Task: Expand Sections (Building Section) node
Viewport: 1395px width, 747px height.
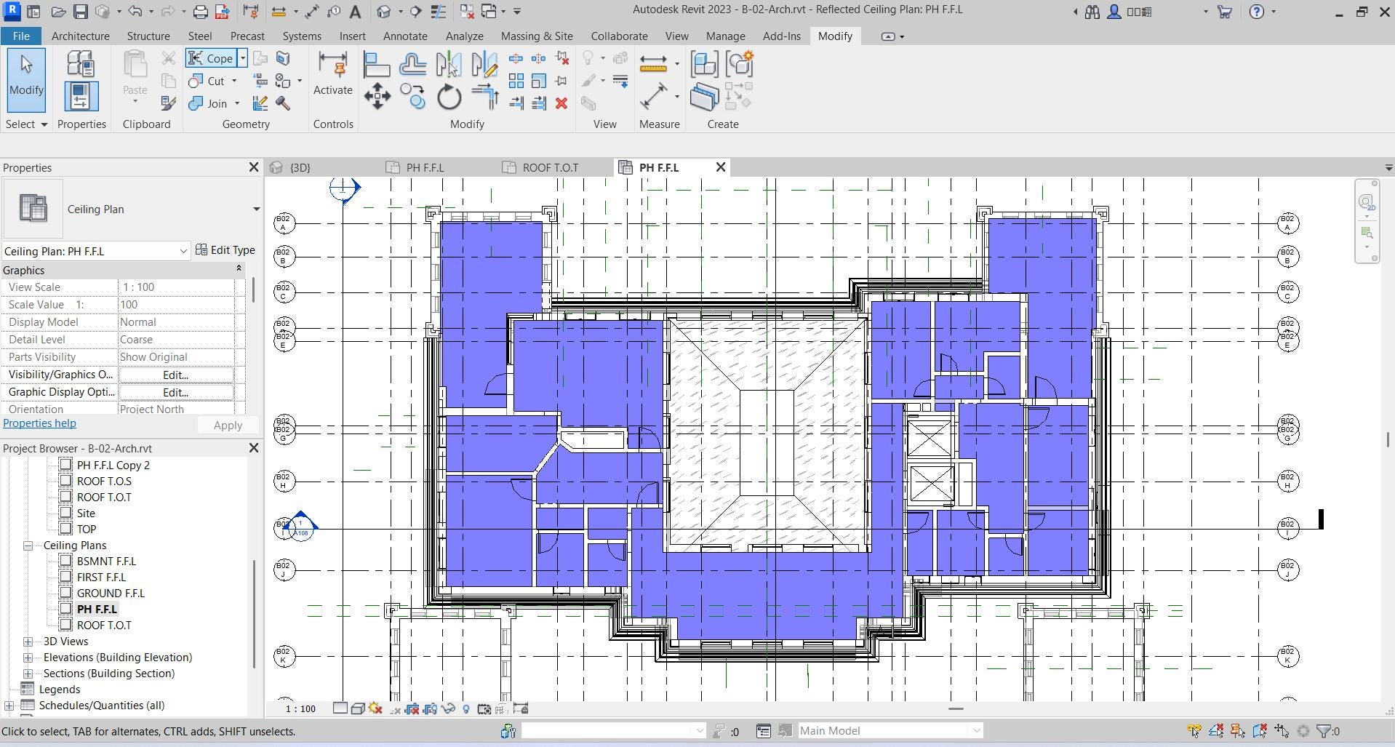Action: pyautogui.click(x=28, y=674)
